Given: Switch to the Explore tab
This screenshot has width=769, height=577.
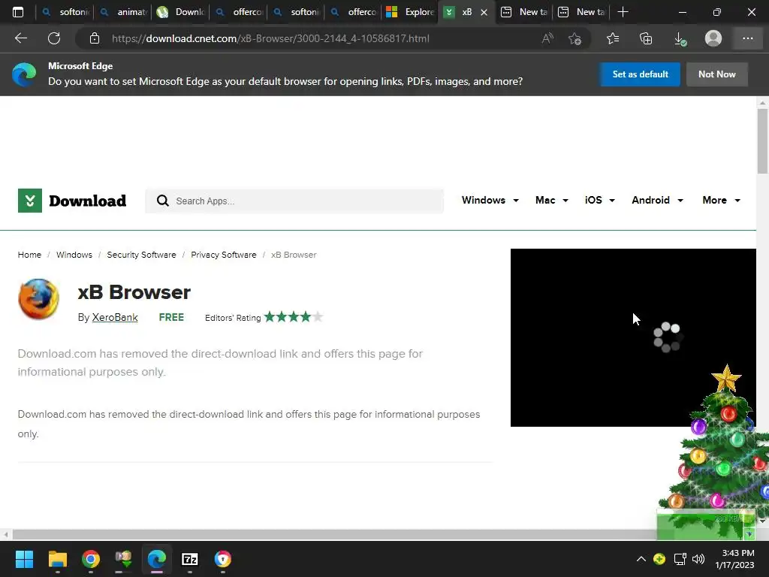Looking at the screenshot, I should click(x=411, y=12).
